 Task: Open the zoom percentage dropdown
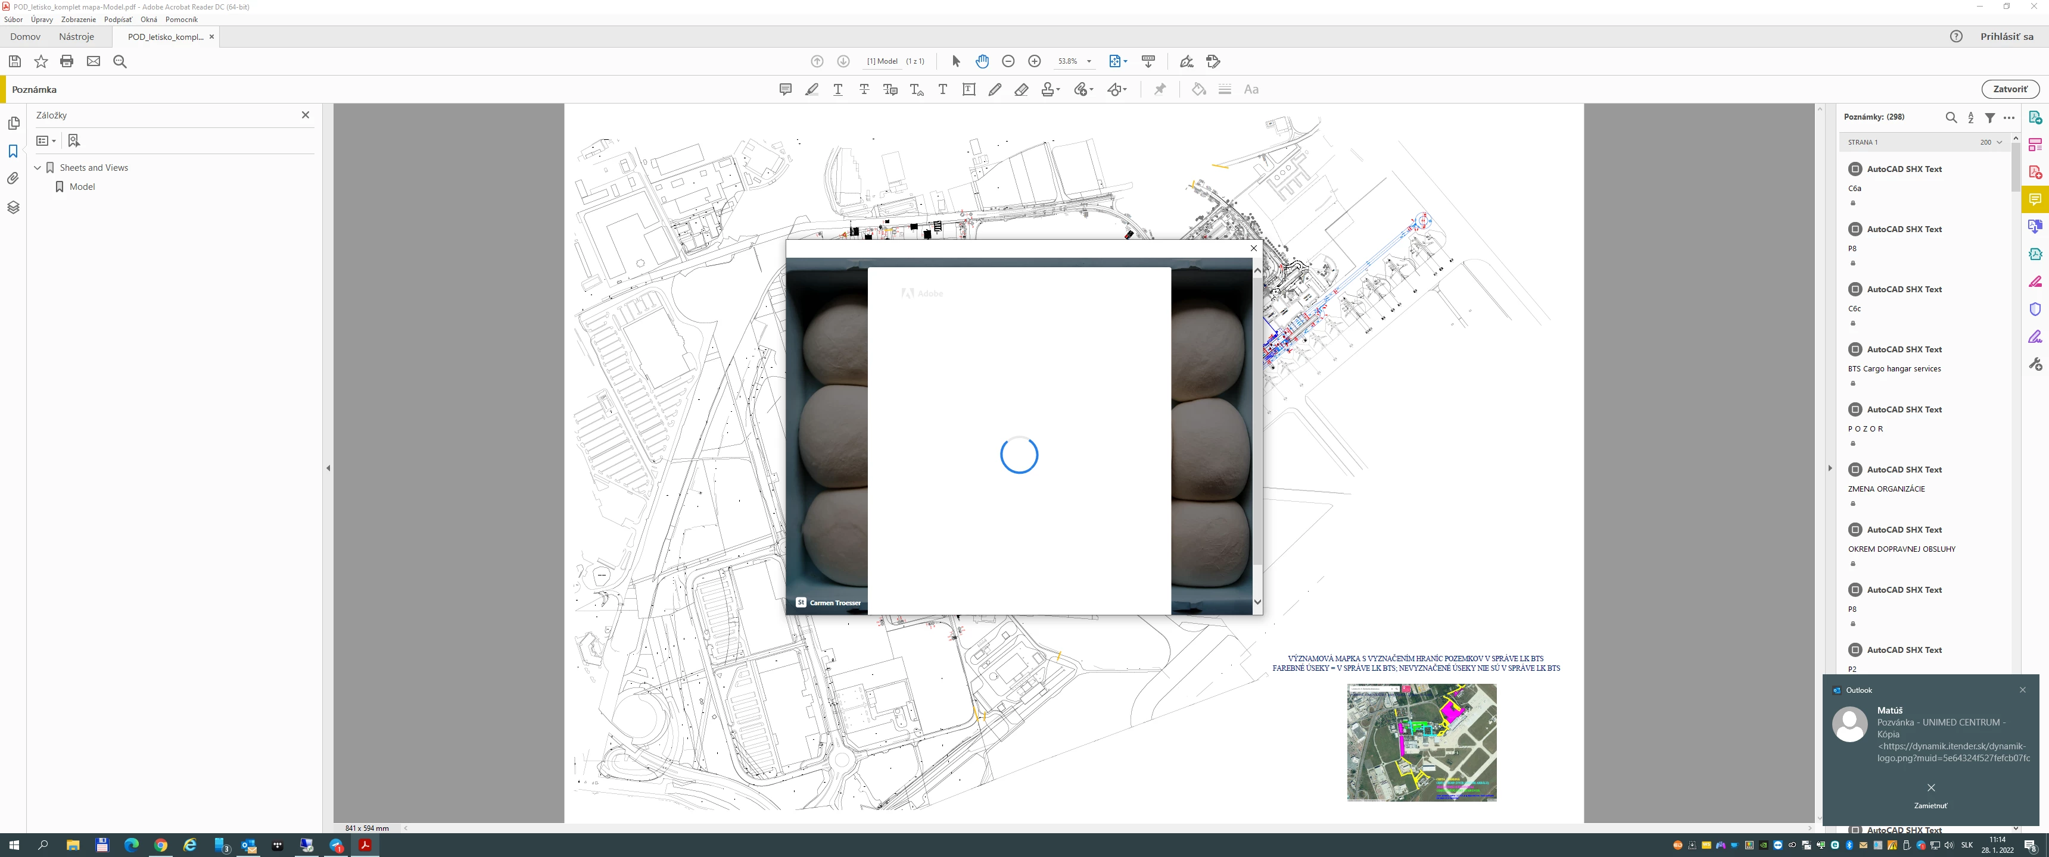pos(1089,61)
